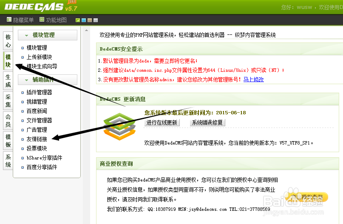Click the stacked layers DedeCMS update icon
The width and height of the screenshot is (343, 224).
120,126
